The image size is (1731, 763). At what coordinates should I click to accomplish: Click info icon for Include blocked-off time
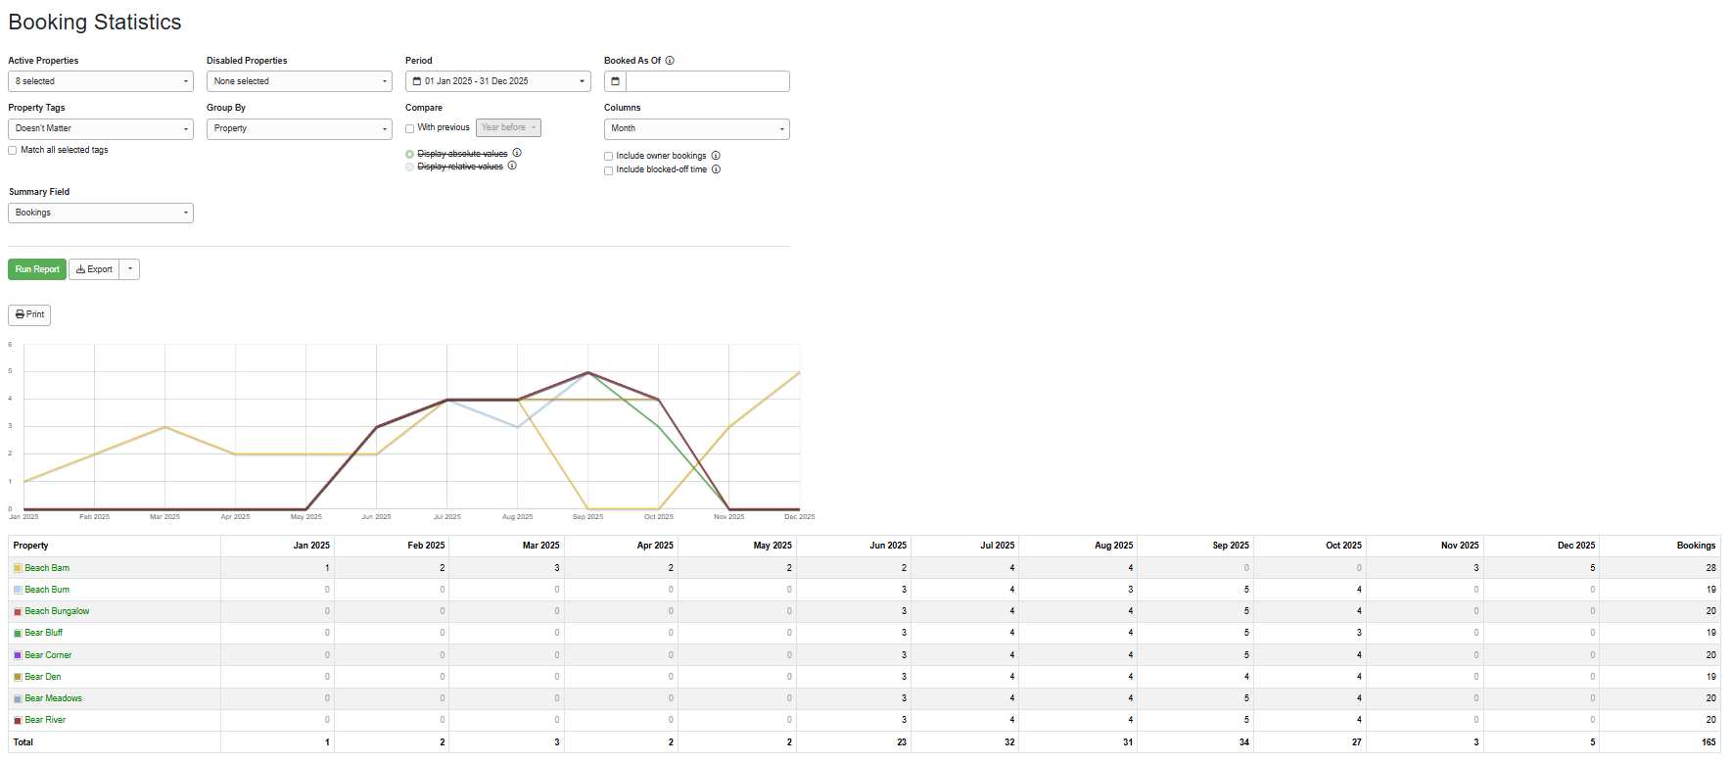716,169
